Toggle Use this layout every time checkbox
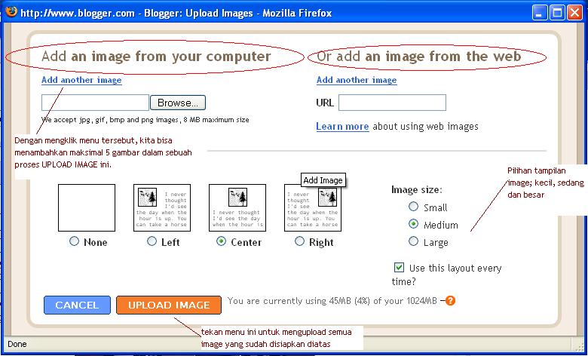The height and width of the screenshot is (356, 588). tap(399, 268)
